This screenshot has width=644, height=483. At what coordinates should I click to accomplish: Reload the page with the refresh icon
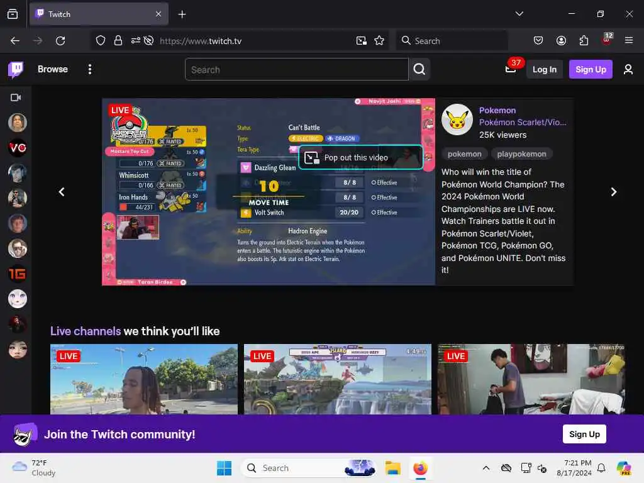click(60, 41)
